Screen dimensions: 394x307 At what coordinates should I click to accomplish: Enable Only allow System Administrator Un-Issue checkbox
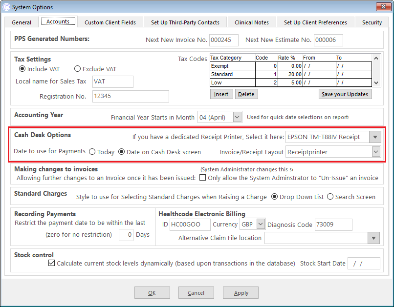click(202, 178)
